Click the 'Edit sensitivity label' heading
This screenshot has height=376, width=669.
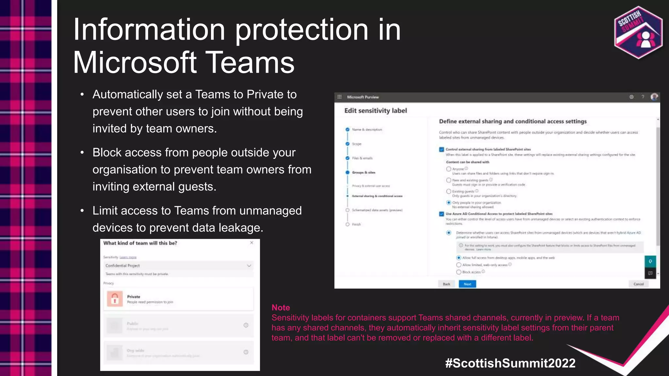click(x=376, y=111)
